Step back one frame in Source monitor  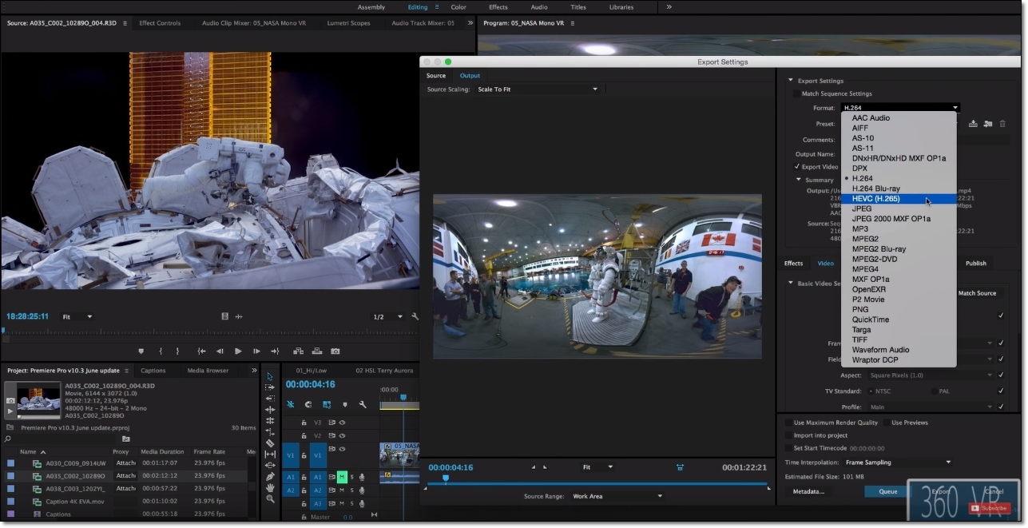coord(220,351)
